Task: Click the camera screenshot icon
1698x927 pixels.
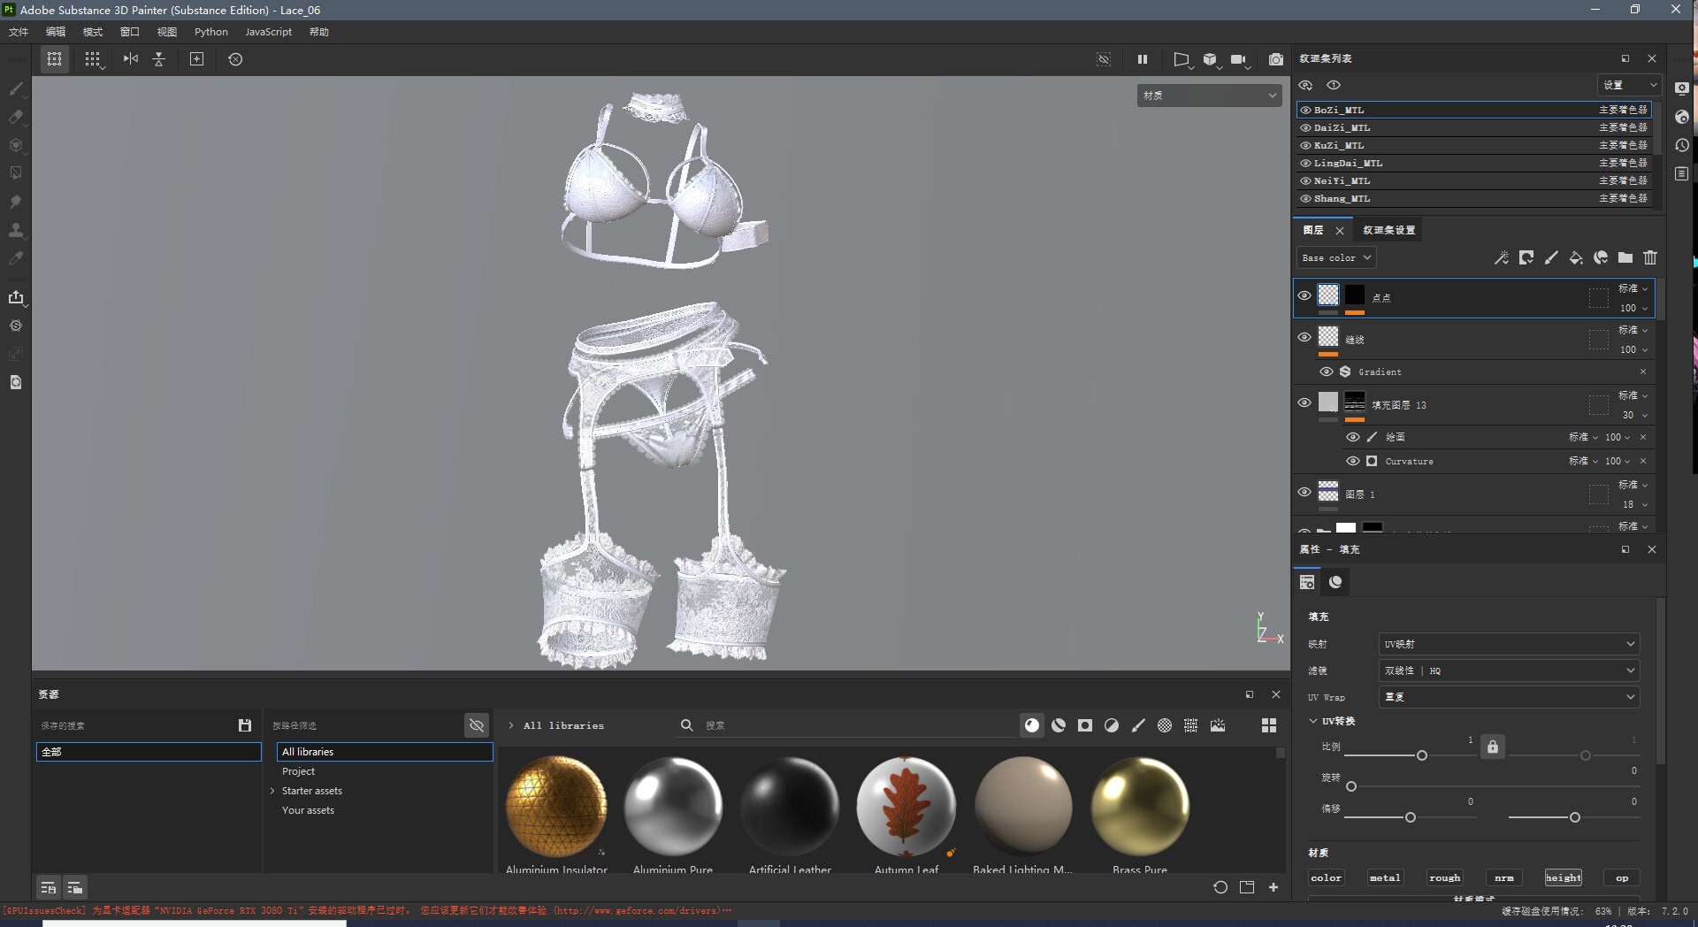Action: (1275, 59)
